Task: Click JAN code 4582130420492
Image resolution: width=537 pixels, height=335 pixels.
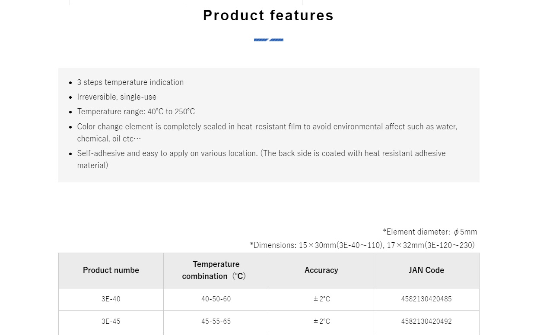Action: pyautogui.click(x=426, y=322)
